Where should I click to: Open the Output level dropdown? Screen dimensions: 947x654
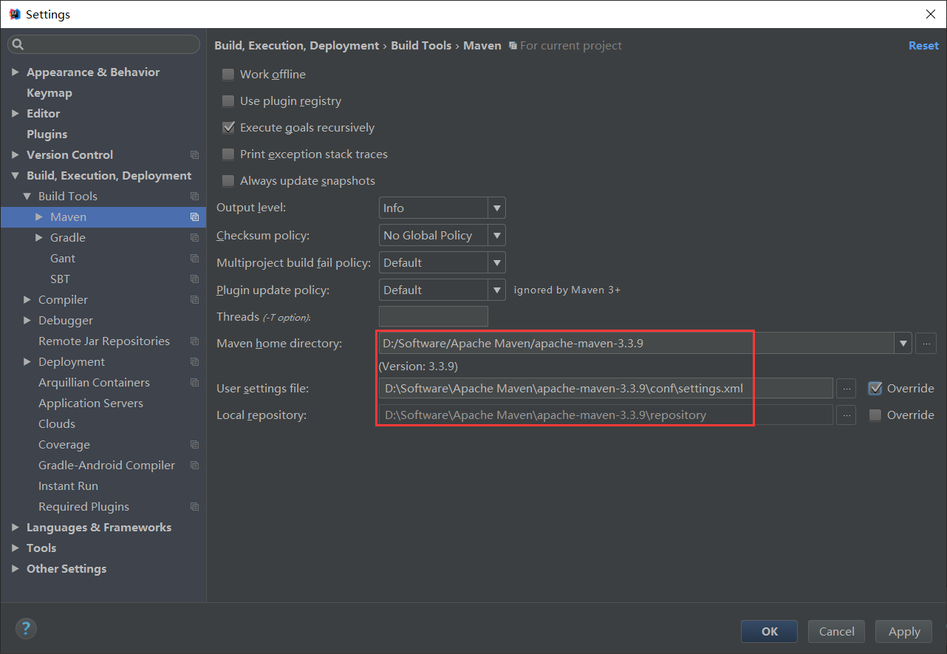coord(497,208)
